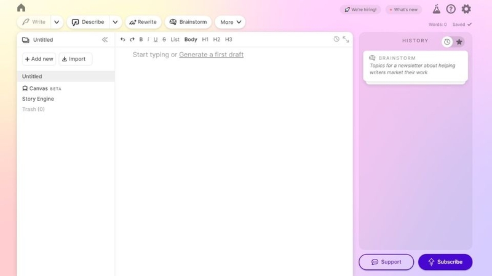Open Story Engine
This screenshot has height=276, width=492.
click(x=38, y=99)
